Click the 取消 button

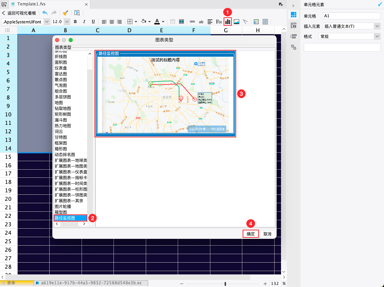[267, 234]
